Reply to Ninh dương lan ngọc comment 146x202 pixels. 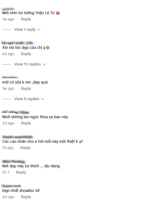click(26, 123)
